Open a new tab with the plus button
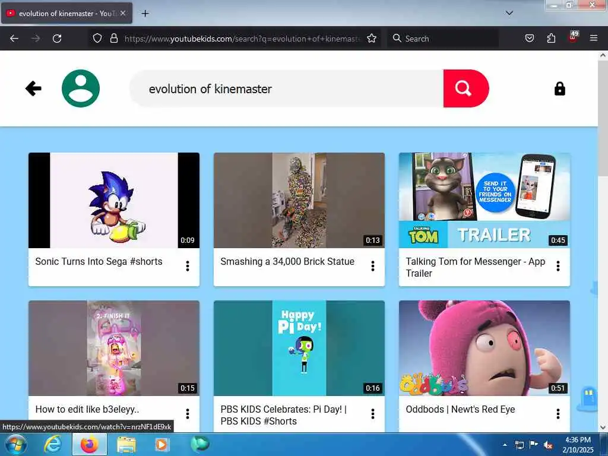The height and width of the screenshot is (456, 608). (x=145, y=14)
